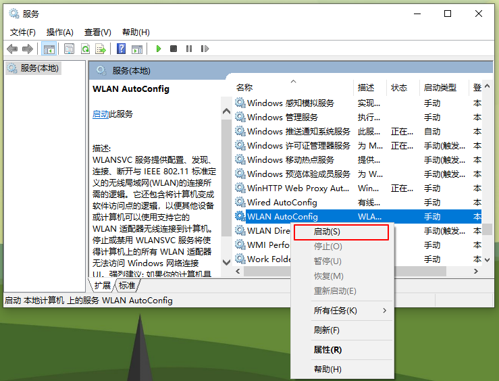The height and width of the screenshot is (381, 499).
Task: Click the Restart Service toolbar icon
Action: [203, 49]
